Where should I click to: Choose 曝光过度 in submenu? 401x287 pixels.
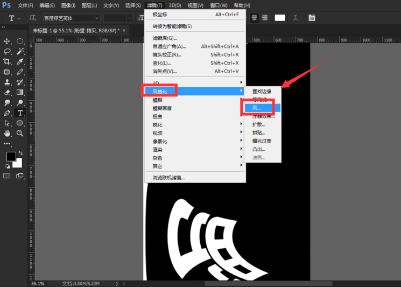(263, 141)
